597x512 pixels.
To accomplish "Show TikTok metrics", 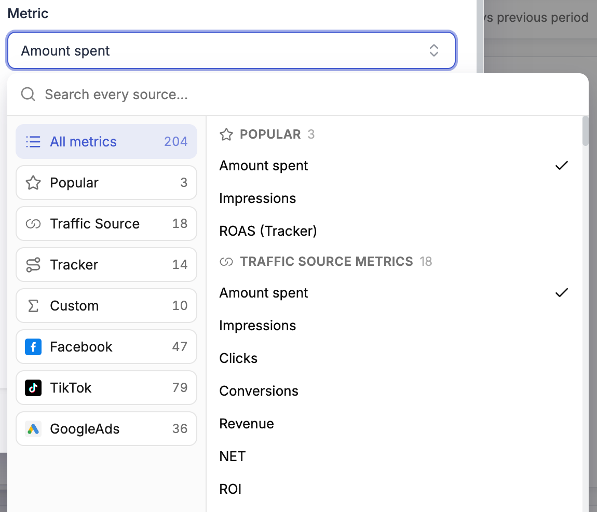I will [106, 388].
